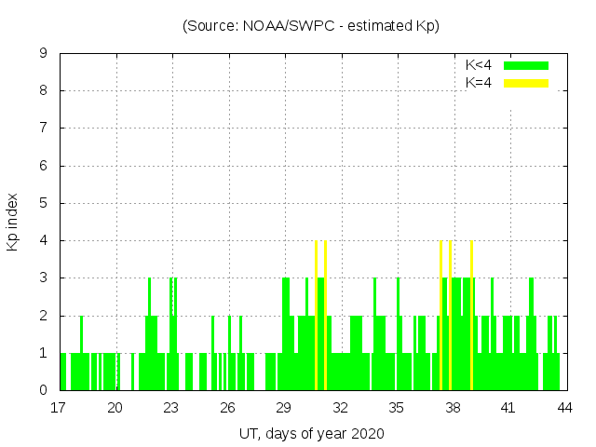Screen dimensions: 596x447
Task: Click y-axis tick label 7
Action: point(44,129)
